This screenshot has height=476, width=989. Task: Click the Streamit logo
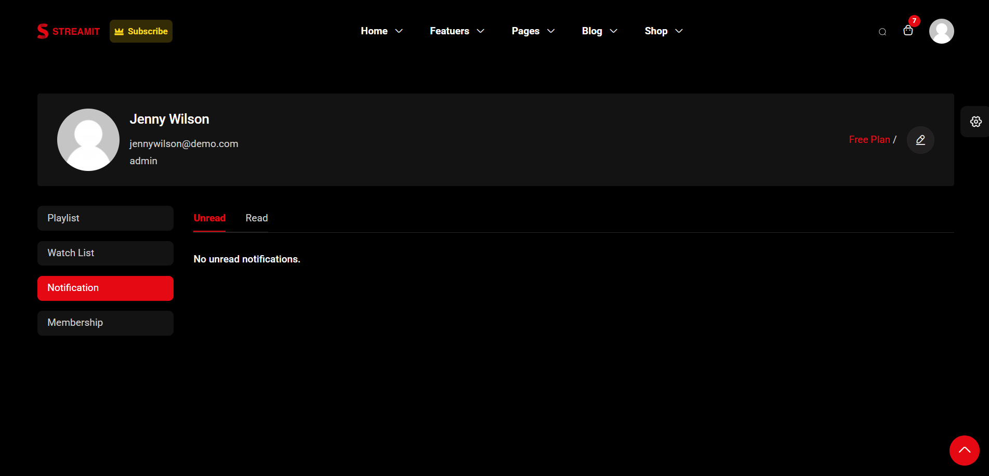tap(69, 31)
